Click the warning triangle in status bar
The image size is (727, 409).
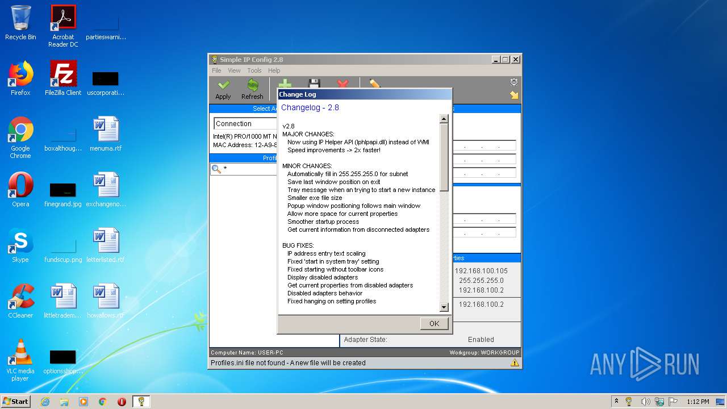[x=515, y=362]
